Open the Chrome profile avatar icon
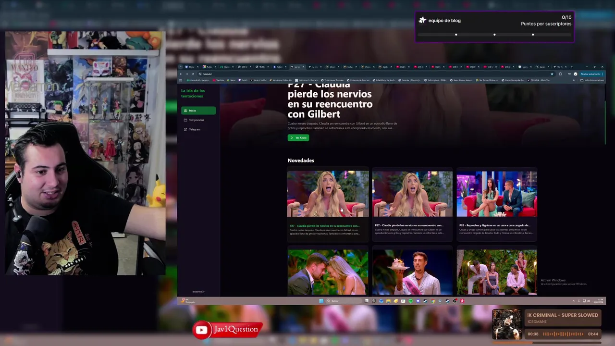 click(x=576, y=74)
